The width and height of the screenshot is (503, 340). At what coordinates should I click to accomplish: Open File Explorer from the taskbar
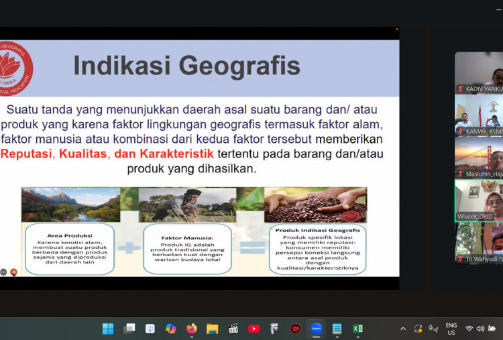pyautogui.click(x=213, y=329)
